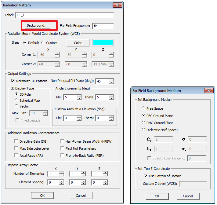Image resolution: width=217 pixels, height=205 pixels.
Task: Click the Non-Principal Phi Plane field
Action: [x=102, y=81]
